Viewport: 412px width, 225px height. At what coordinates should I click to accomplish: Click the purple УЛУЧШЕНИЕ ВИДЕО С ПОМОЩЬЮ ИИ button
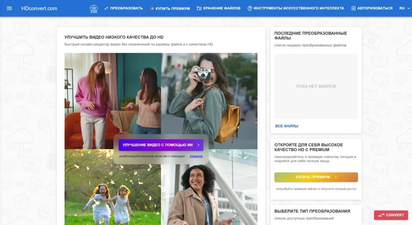(x=161, y=145)
